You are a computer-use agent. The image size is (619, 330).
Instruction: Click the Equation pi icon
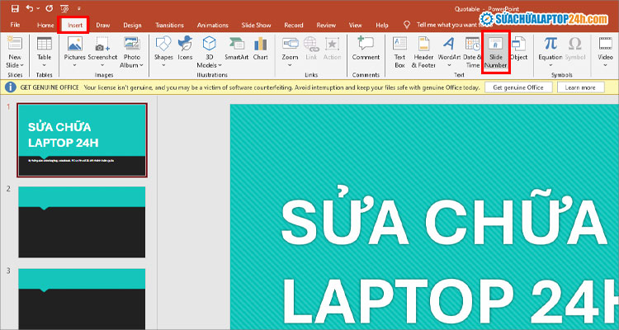click(x=550, y=44)
